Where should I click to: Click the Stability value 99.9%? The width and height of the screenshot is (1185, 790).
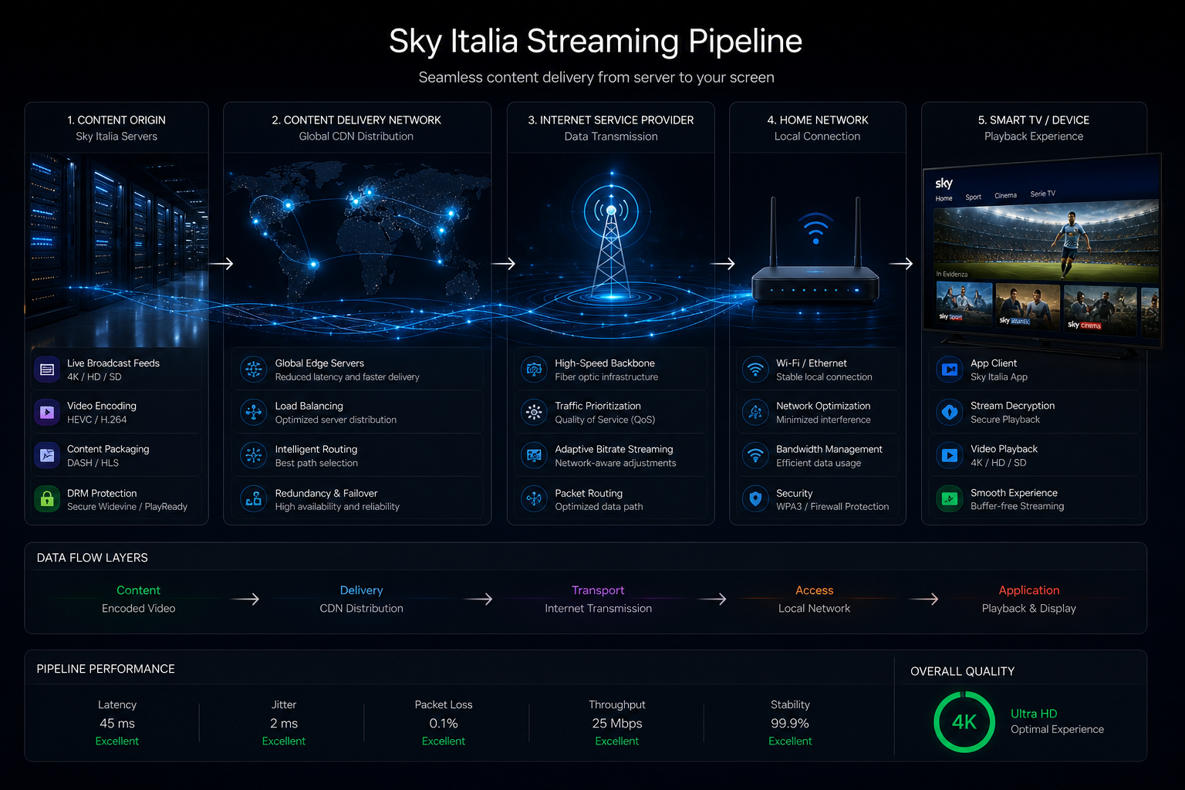(x=790, y=724)
